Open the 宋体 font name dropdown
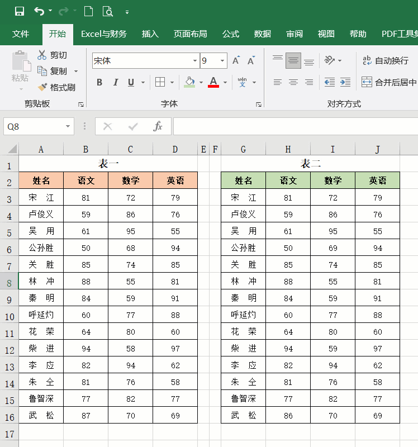Screen dimensions: 418x447 pos(195,60)
